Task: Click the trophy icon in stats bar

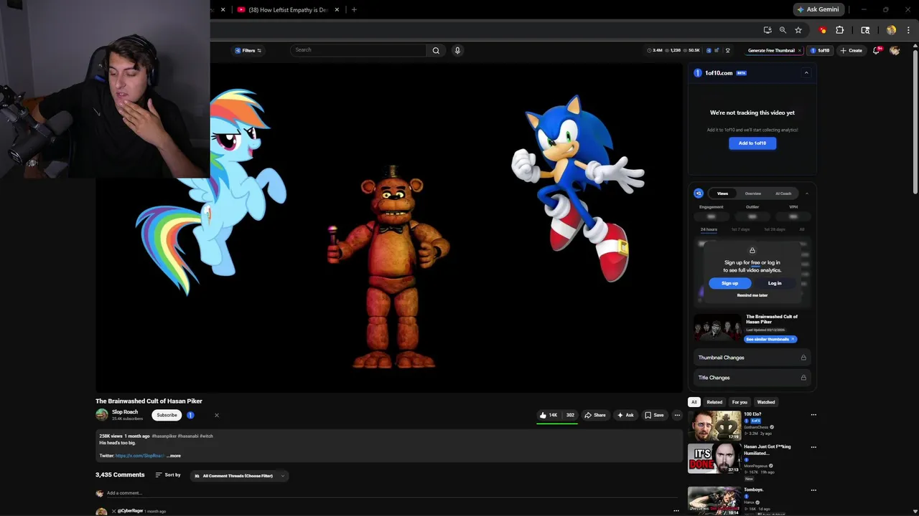Action: (x=727, y=51)
